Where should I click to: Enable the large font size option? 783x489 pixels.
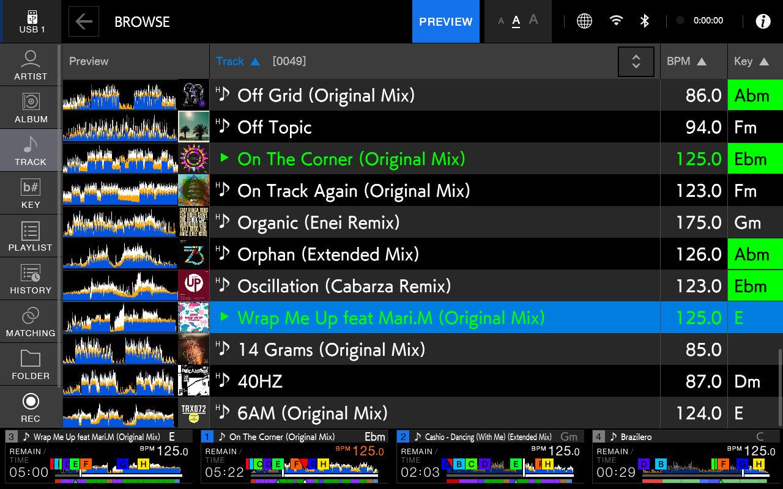533,21
